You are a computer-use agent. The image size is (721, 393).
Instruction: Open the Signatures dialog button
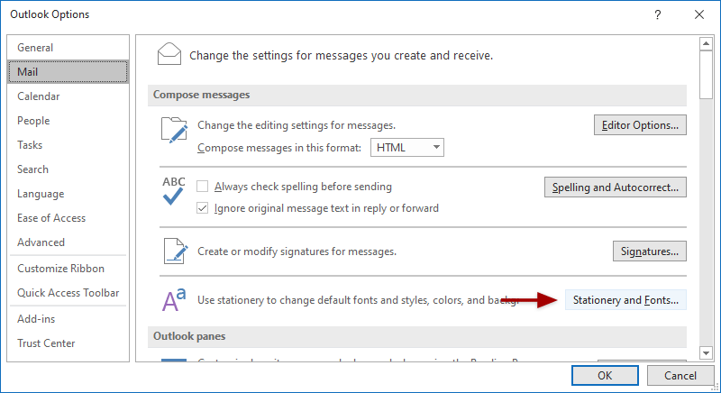(x=649, y=251)
